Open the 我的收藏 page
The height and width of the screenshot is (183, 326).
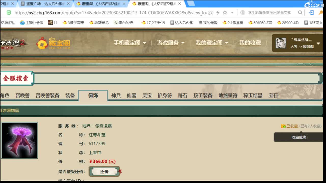tap(250, 43)
